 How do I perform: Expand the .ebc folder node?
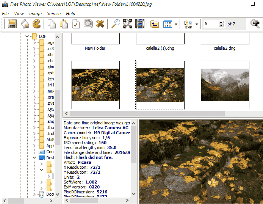tap(34, 61)
